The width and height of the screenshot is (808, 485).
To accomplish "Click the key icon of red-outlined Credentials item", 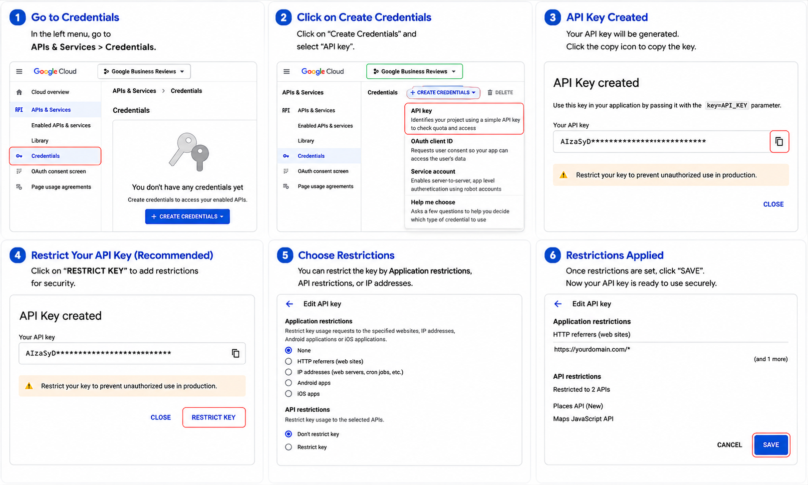I will (x=19, y=156).
